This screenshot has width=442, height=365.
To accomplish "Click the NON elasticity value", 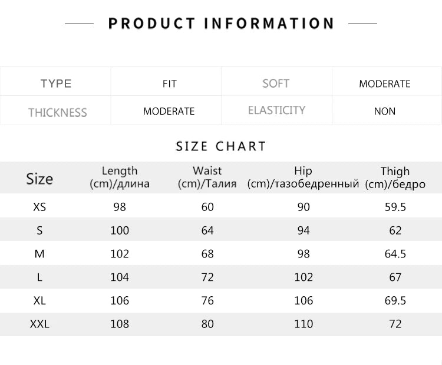I will (385, 111).
